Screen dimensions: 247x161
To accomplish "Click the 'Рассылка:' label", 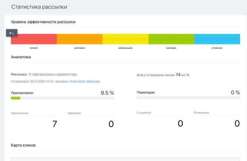I will pos(19,74).
